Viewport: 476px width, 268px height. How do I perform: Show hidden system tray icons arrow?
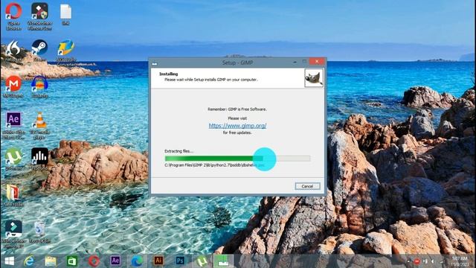[x=408, y=261]
